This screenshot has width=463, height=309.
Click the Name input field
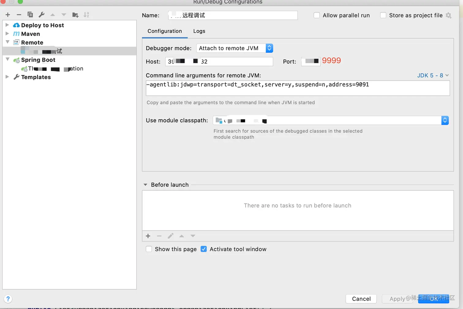click(233, 15)
